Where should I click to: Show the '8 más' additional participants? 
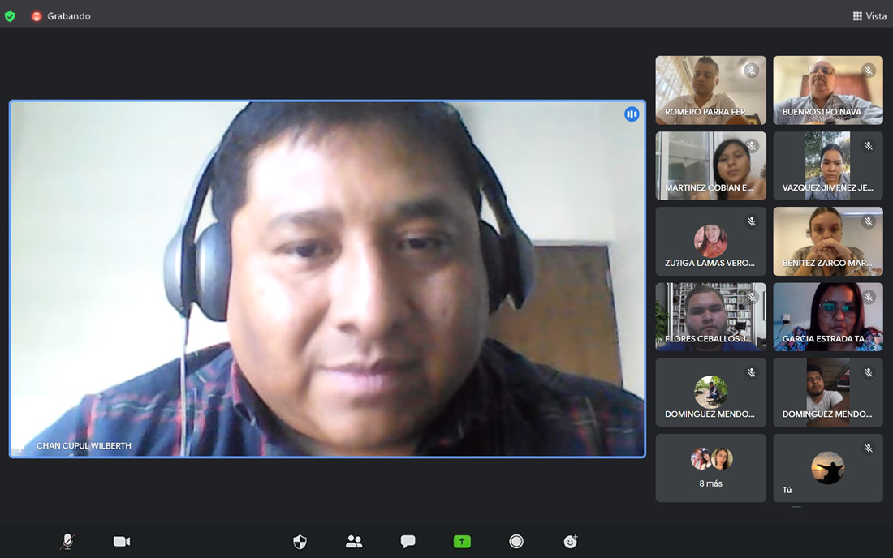coord(711,468)
